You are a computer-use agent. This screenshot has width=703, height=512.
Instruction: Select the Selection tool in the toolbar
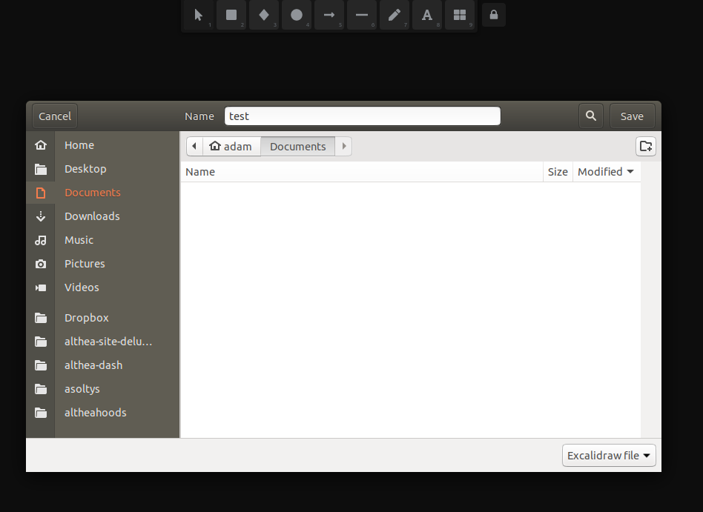click(198, 15)
